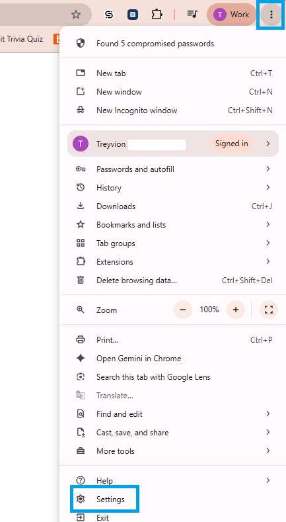Viewport: 286px width, 522px height.
Task: Increase zoom with the plus button
Action: point(236,310)
